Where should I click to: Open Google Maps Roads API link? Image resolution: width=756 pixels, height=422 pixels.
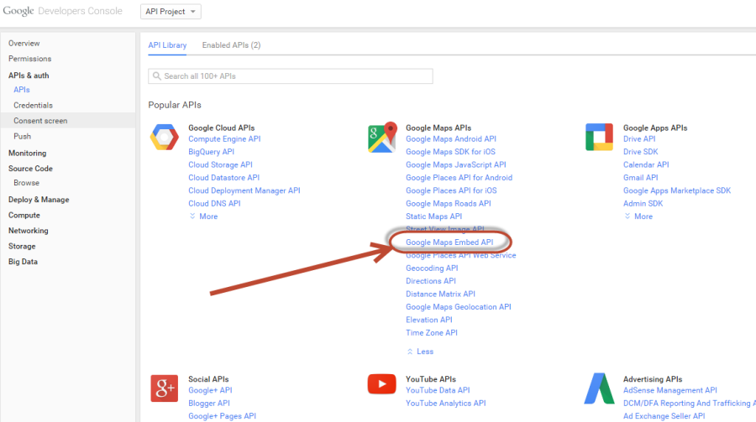[x=449, y=204]
